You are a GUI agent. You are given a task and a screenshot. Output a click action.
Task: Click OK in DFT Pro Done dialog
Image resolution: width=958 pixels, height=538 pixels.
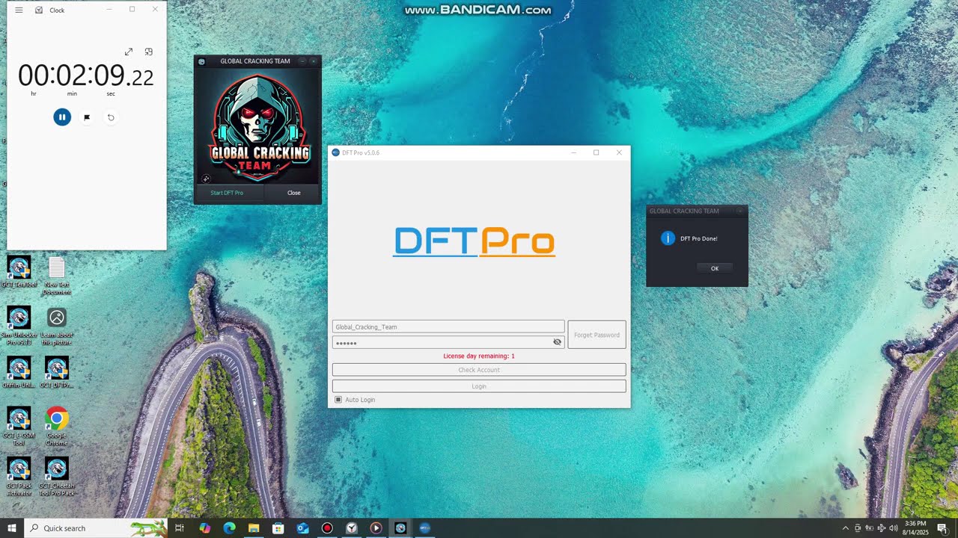(715, 268)
